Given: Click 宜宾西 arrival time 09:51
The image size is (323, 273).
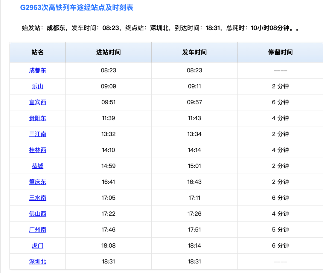Looking at the screenshot, I should click(x=108, y=102).
